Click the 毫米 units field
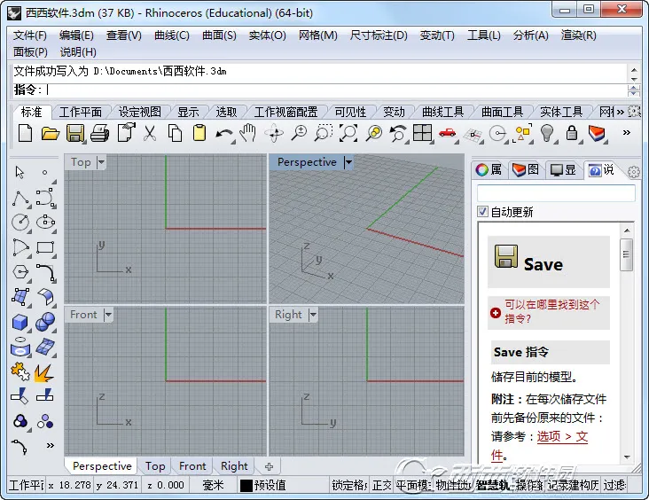Viewport: 649px width, 500px height. tap(213, 485)
